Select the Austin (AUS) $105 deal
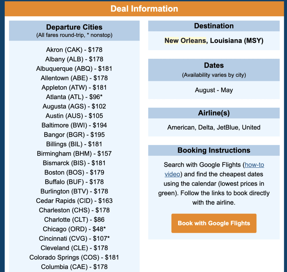This screenshot has height=272, width=287. [74, 116]
